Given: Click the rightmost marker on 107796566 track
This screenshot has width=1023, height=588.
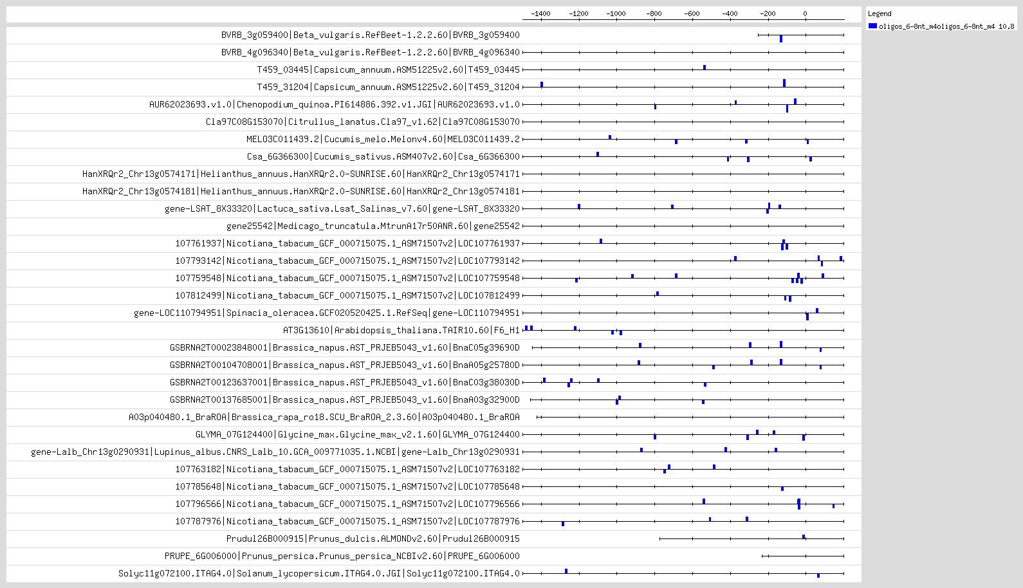Looking at the screenshot, I should point(833,506).
